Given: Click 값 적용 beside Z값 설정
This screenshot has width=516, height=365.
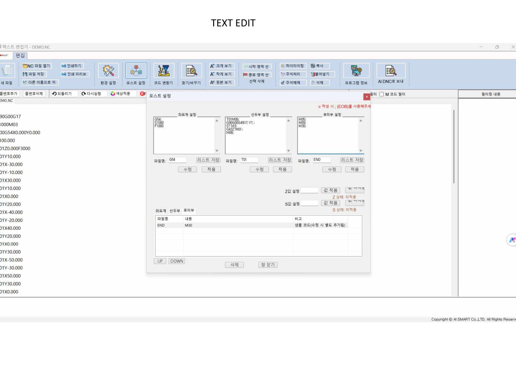Looking at the screenshot, I should click(331, 190).
